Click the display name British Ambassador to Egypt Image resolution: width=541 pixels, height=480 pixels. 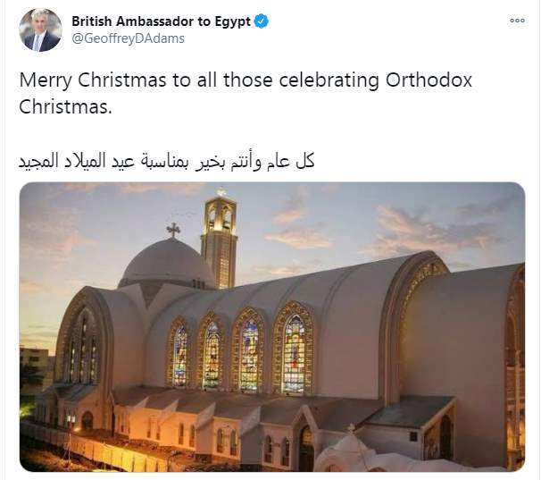(161, 21)
